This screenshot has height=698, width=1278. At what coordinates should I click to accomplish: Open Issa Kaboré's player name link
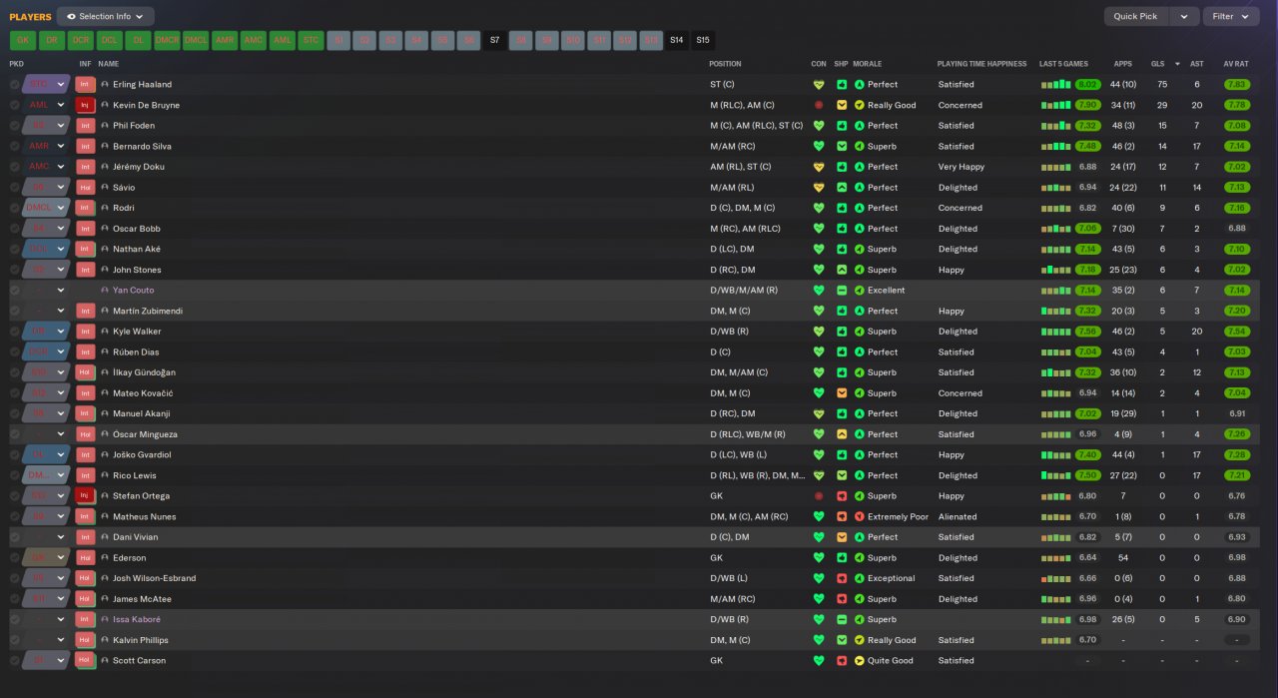pos(136,619)
